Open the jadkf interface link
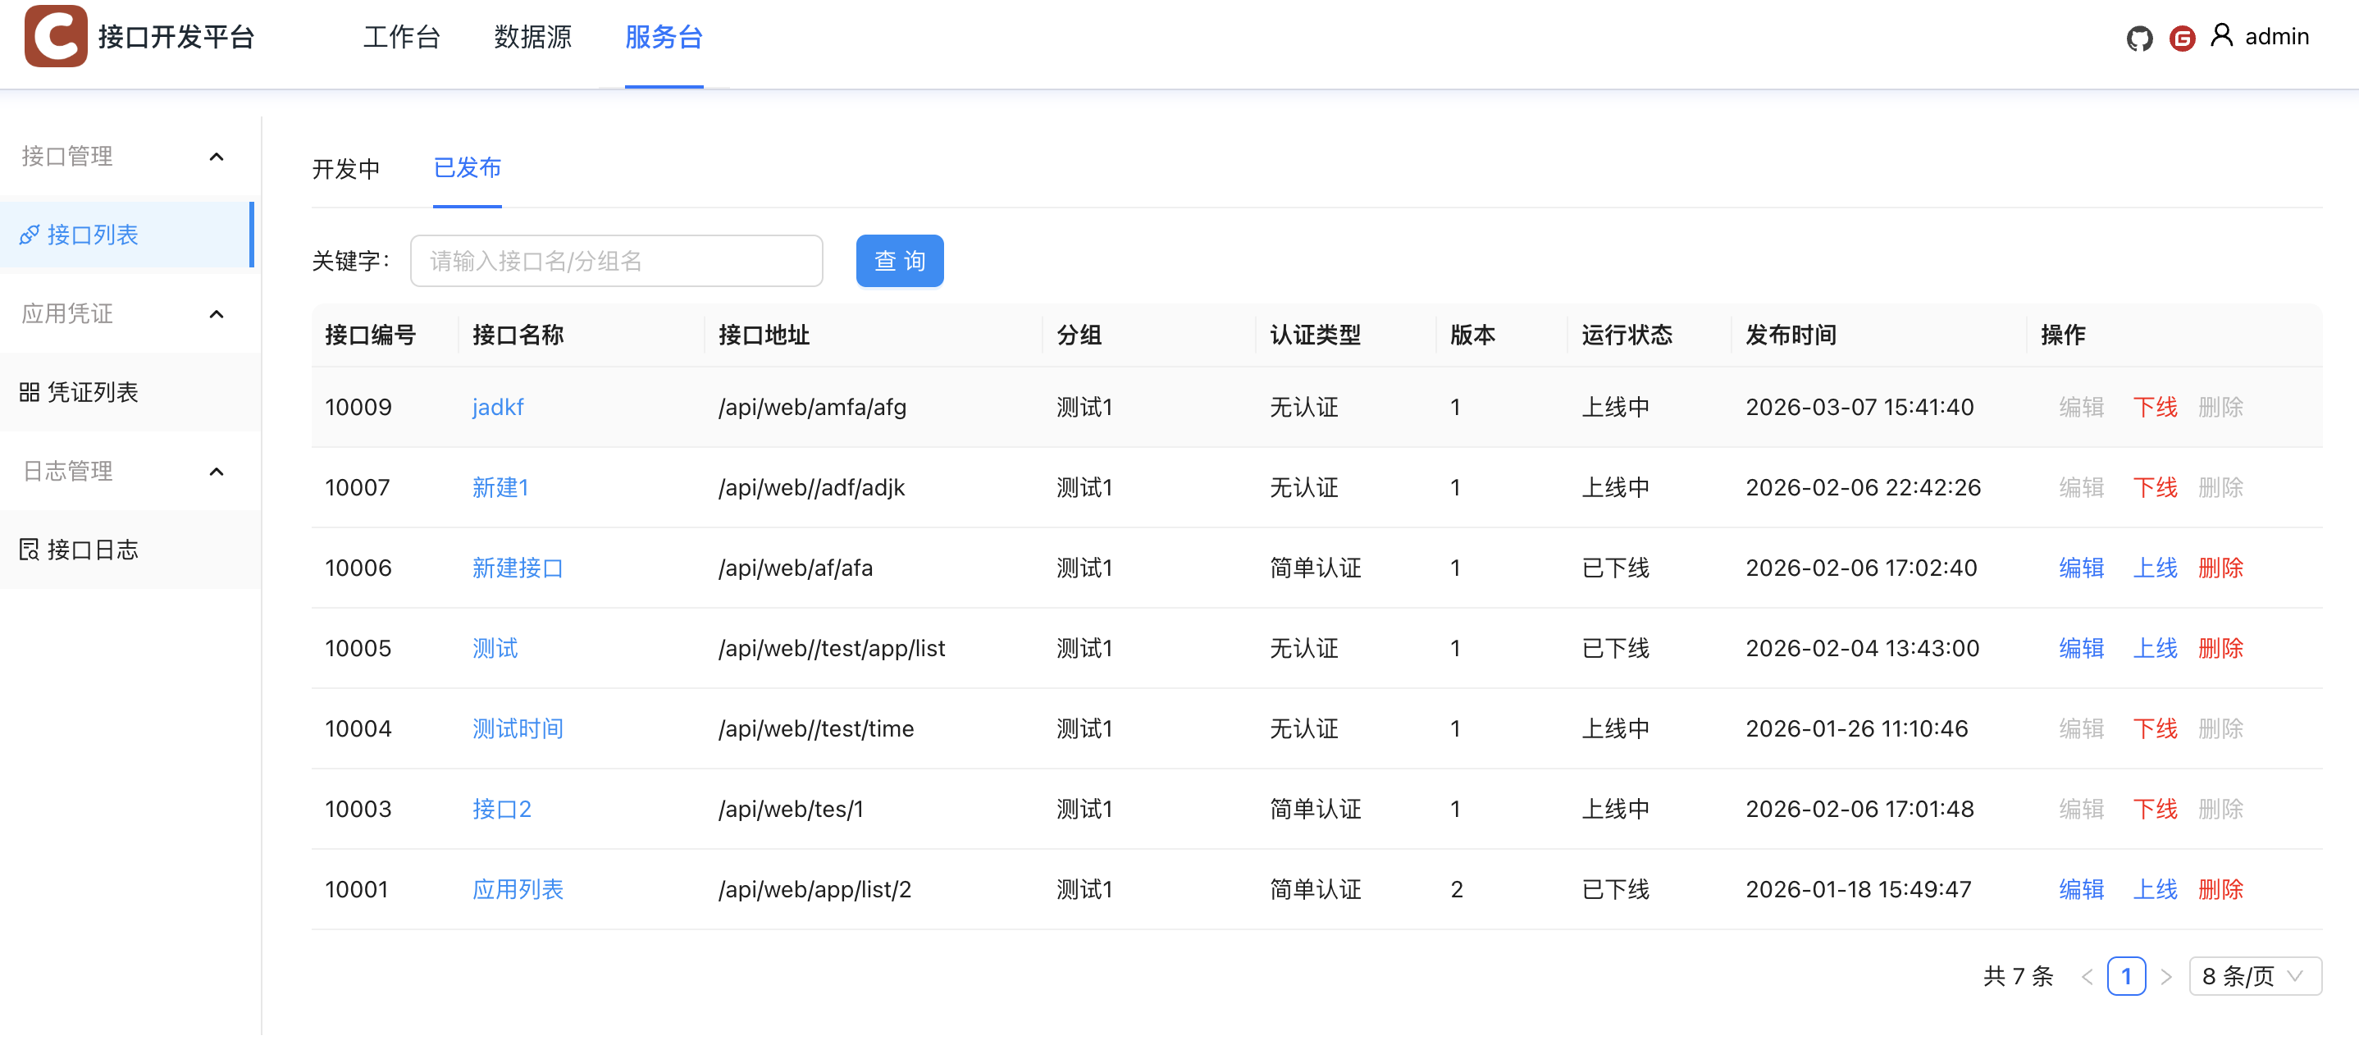This screenshot has height=1045, width=2359. 497,407
